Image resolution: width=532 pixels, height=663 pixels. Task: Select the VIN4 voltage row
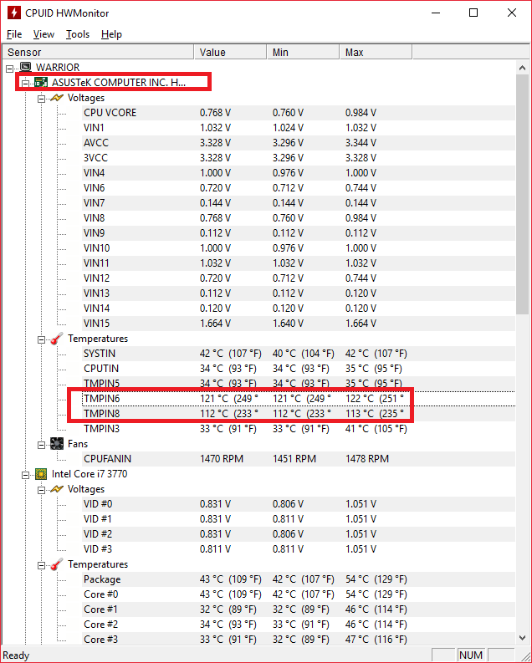pos(299,173)
